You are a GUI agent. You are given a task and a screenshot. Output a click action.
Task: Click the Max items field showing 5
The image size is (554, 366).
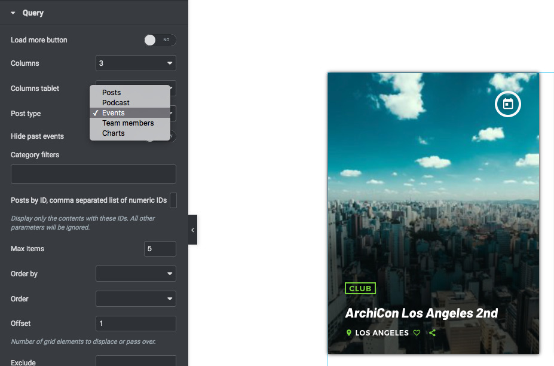(160, 249)
